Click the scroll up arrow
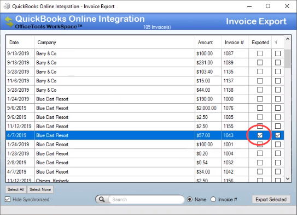This screenshot has width=297, height=215. (x=288, y=39)
